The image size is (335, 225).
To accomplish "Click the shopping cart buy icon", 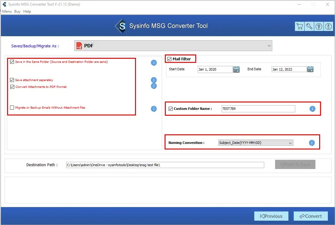I will coord(300,26).
